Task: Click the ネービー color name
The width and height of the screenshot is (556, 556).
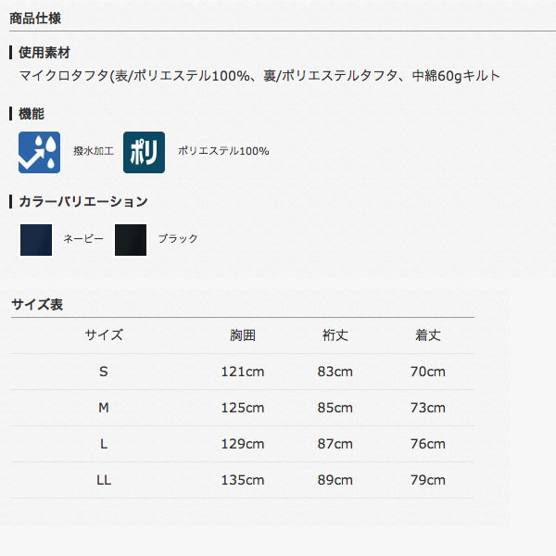Action: point(83,239)
